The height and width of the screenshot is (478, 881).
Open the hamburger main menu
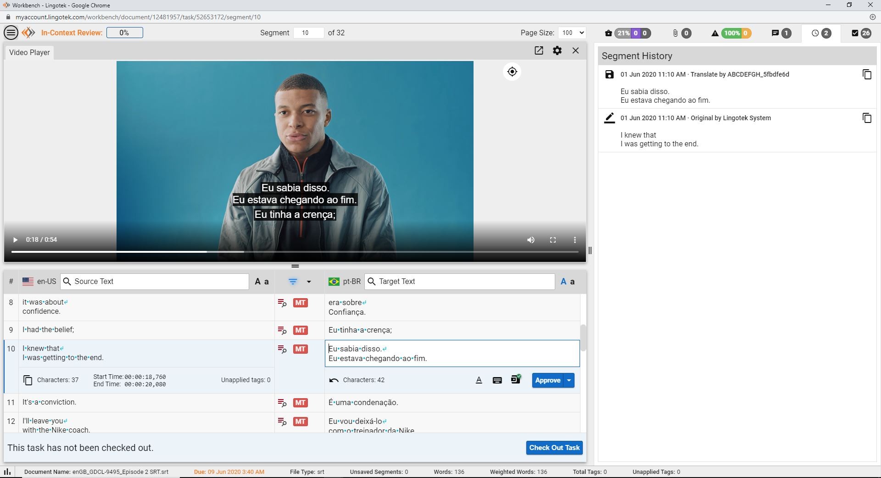click(x=11, y=33)
